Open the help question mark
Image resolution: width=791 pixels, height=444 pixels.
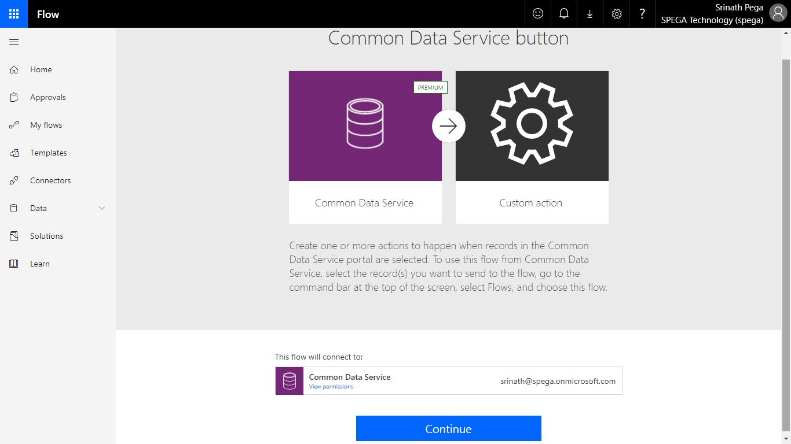point(642,14)
